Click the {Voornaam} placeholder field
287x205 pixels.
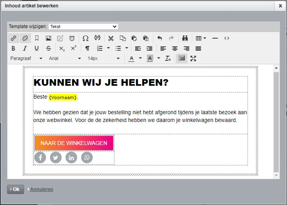click(x=63, y=97)
